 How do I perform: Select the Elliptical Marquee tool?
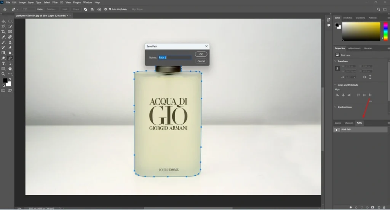coord(10,21)
